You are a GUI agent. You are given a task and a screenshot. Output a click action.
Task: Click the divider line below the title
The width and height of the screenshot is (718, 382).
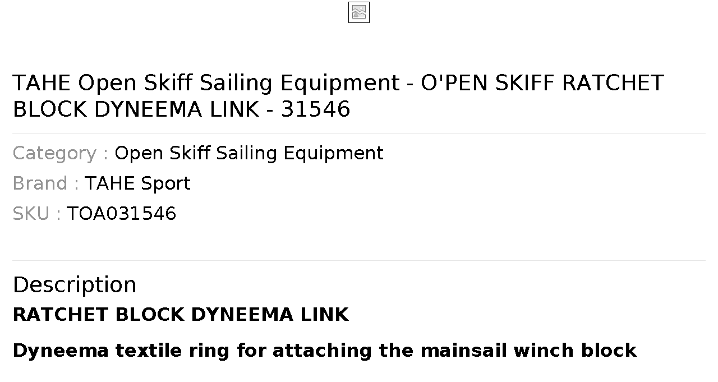[x=359, y=133]
